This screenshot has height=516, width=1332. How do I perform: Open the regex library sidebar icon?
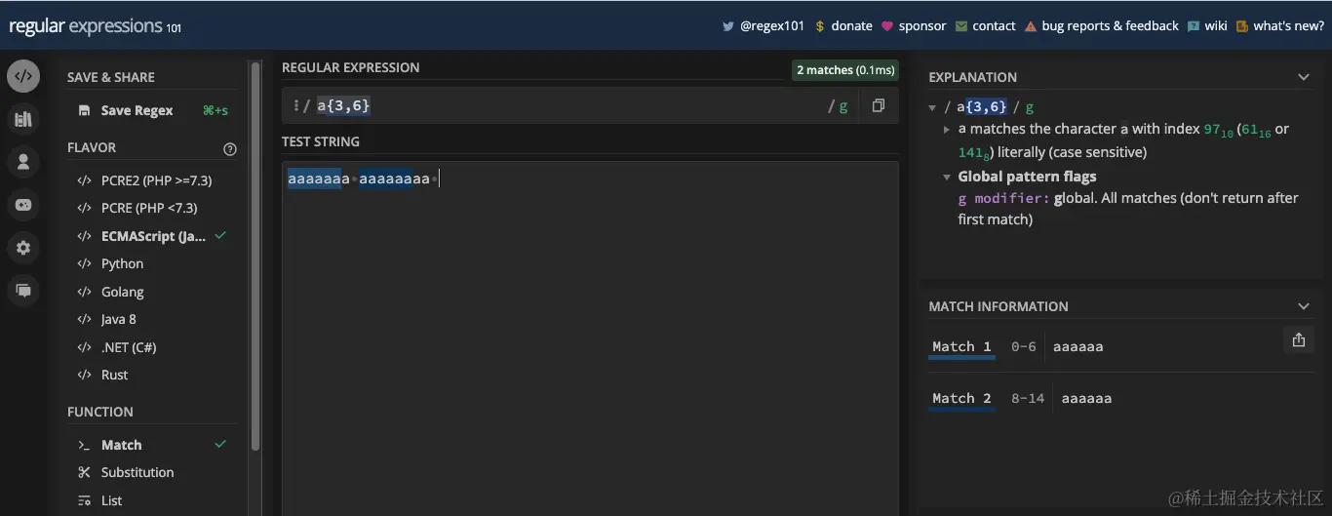[x=23, y=119]
